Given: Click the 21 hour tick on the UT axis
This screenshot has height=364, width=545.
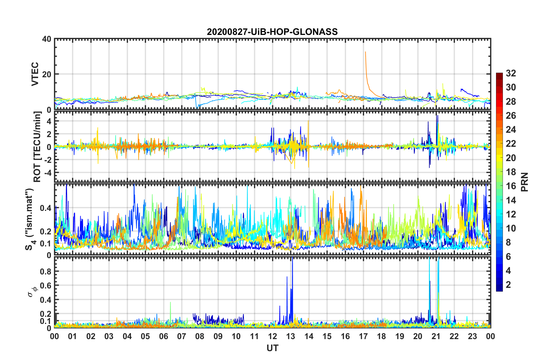Looking at the screenshot, I should 436,336.
